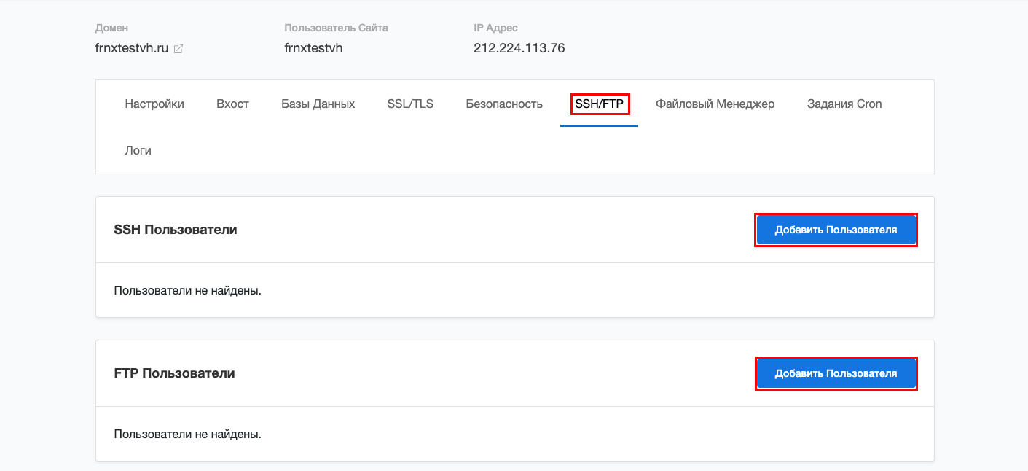Select the site user name frnxtestvh

[x=313, y=49]
